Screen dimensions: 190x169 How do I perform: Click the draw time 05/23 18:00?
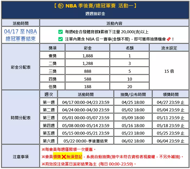click(133, 133)
